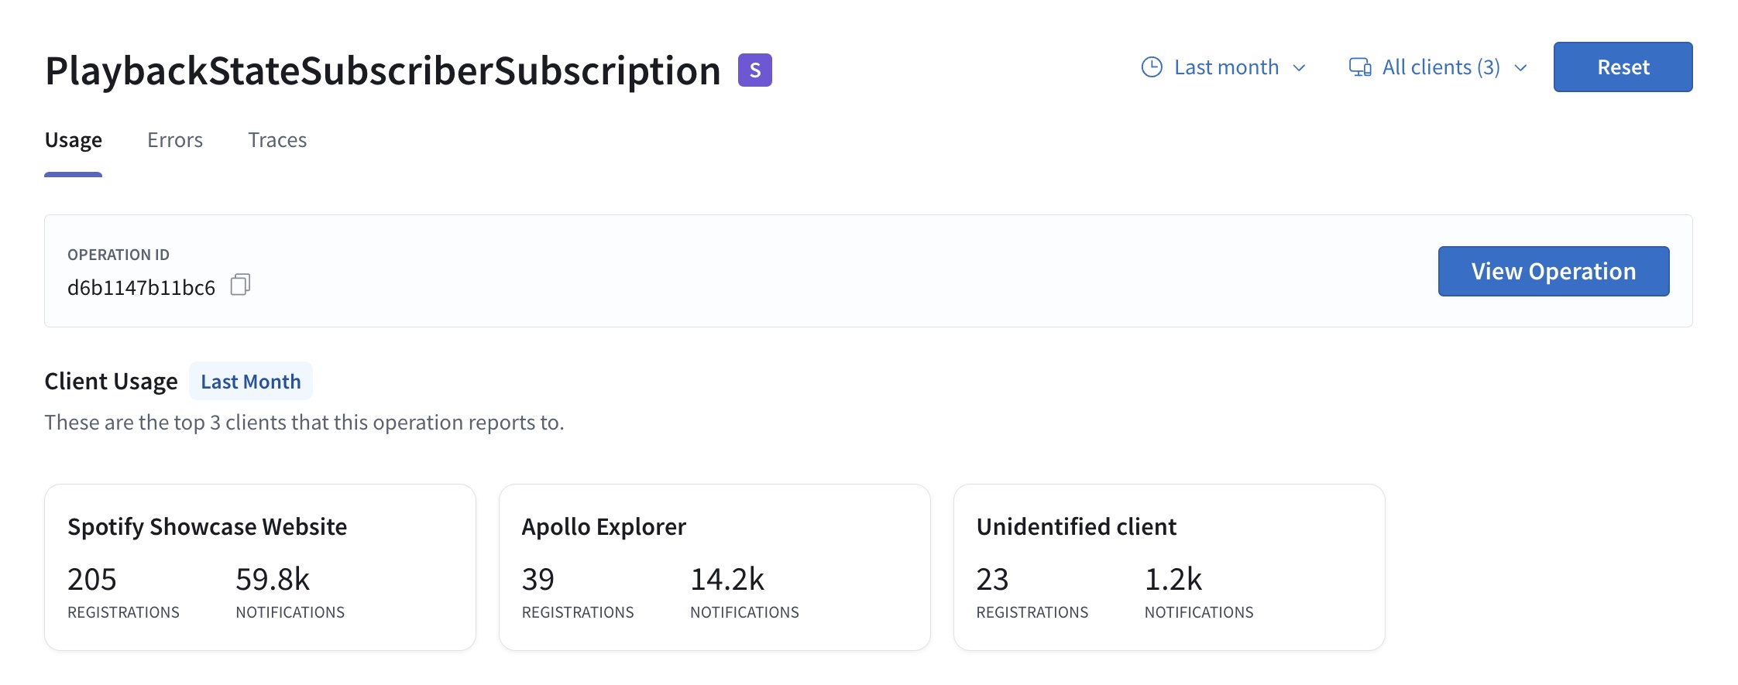Switch to the Usage tab
Screen dimensions: 1738x685
pos(74,140)
